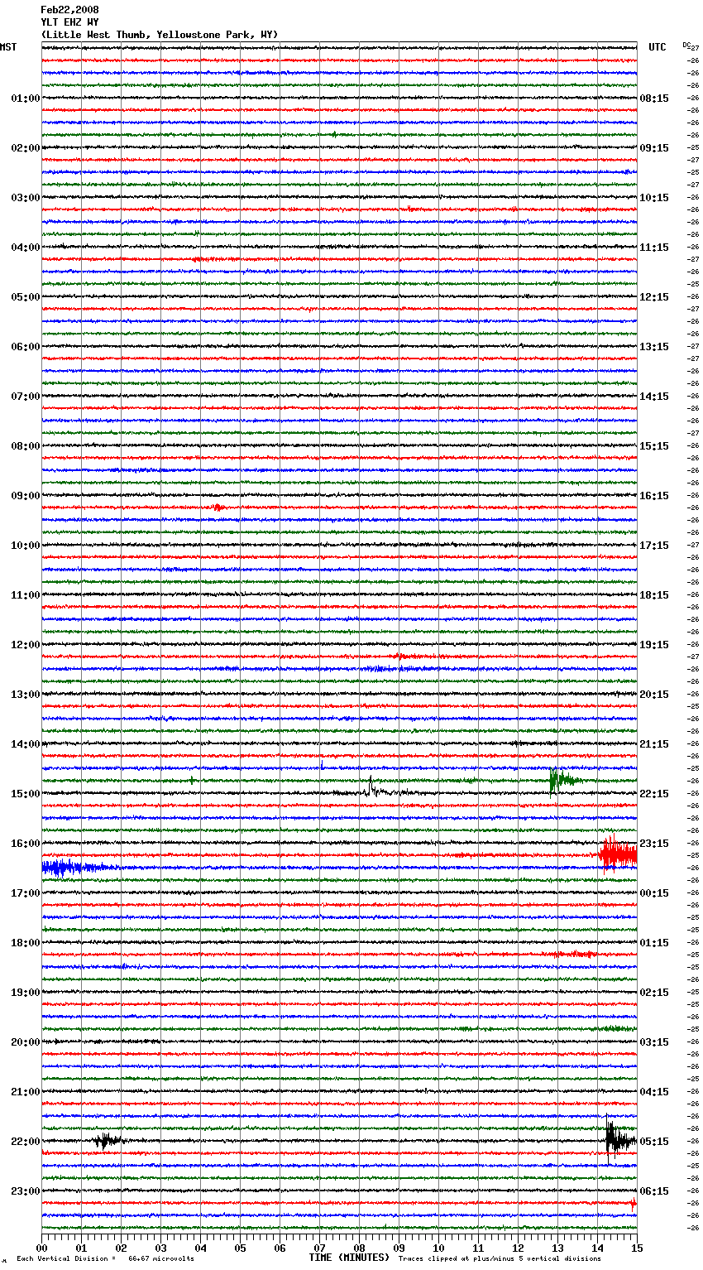Select the 12:00 MST time label
The image size is (703, 1270).
tap(26, 645)
